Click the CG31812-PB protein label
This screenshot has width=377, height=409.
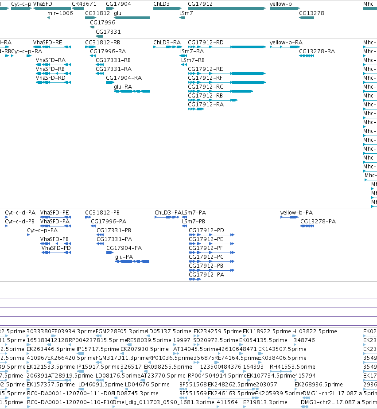102,213
